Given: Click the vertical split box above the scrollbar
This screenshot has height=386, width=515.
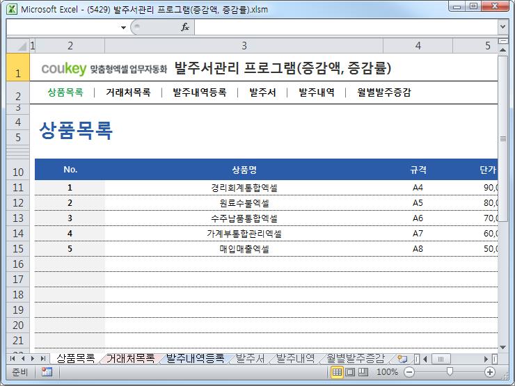Looking at the screenshot, I should click(502, 41).
